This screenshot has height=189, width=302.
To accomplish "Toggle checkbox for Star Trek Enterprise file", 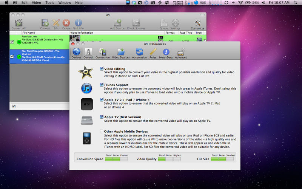I will tap(12, 56).
